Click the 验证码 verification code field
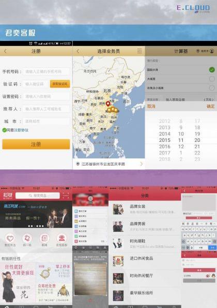The height and width of the screenshot is (308, 217). coord(36,84)
